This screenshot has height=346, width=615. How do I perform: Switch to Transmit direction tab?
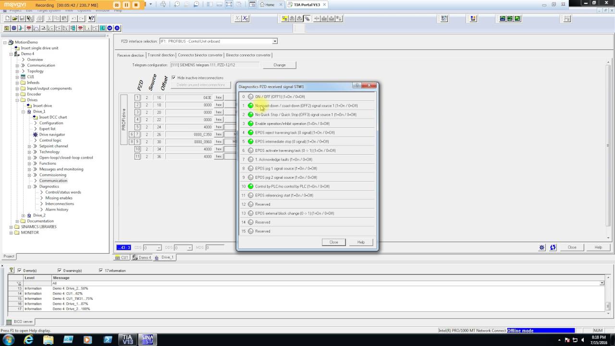click(161, 55)
